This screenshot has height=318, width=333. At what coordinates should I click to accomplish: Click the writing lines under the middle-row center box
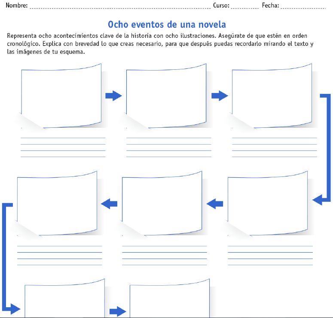point(165,255)
